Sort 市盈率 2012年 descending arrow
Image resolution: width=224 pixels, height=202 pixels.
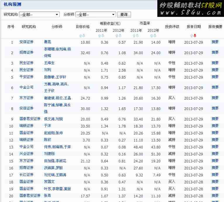[x=155, y=36]
